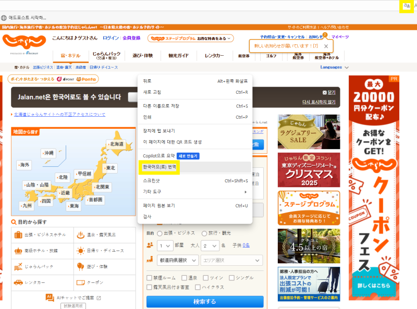Open the 遊び・体験 tab
The height and width of the screenshot is (309, 417).
click(x=142, y=56)
